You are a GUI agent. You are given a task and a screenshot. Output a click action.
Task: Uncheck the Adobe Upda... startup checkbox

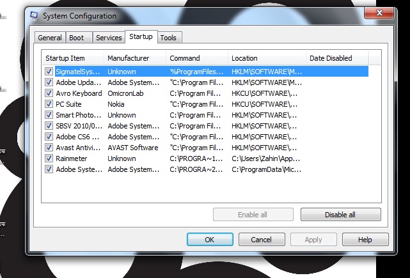point(49,82)
